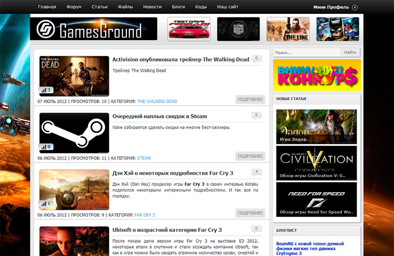Click the rating bars icon on Walking Dead image
This screenshot has height=256, width=394.
(43, 90)
